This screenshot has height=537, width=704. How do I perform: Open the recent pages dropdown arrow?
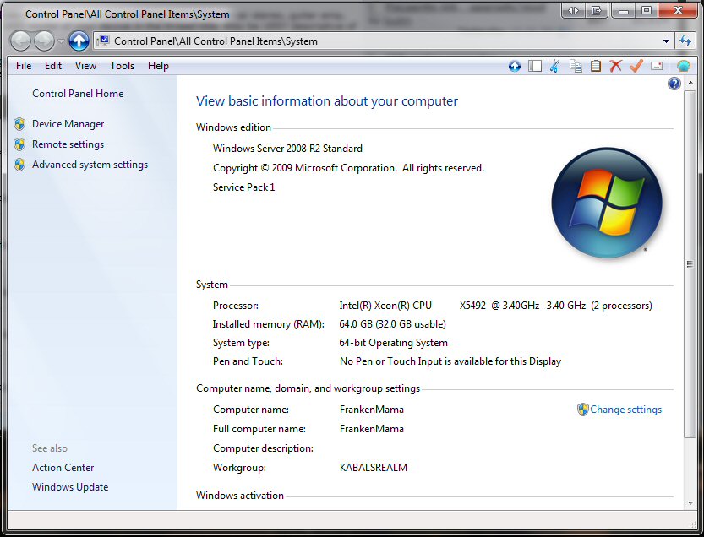click(61, 41)
